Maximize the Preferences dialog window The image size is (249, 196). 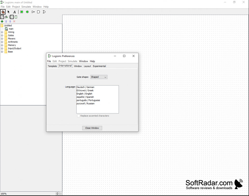click(x=124, y=56)
